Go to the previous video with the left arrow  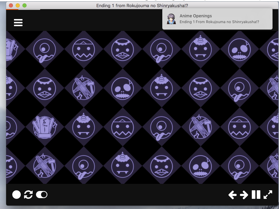tap(233, 195)
